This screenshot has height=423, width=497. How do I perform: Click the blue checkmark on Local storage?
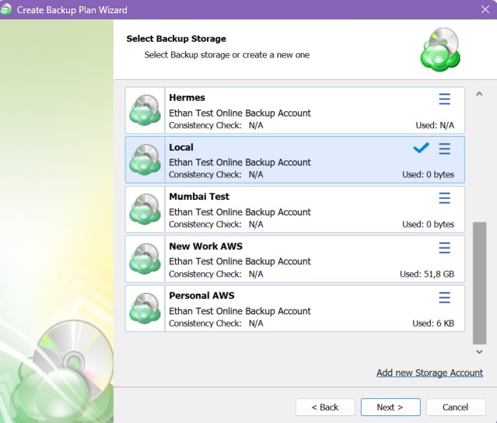tap(421, 148)
